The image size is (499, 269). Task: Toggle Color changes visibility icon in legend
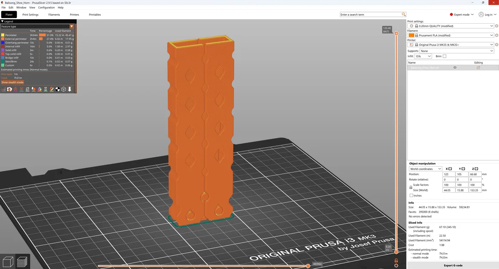(x=40, y=90)
